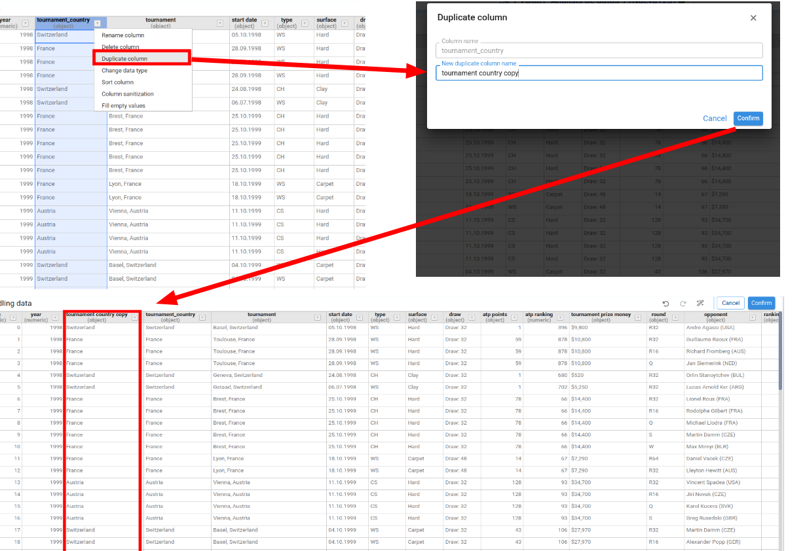Close the Duplicate column dialog with X
Screen dimensions: 805x551
pyautogui.click(x=753, y=18)
